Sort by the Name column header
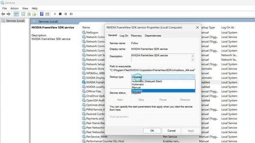The image size is (255, 143). click(86, 27)
